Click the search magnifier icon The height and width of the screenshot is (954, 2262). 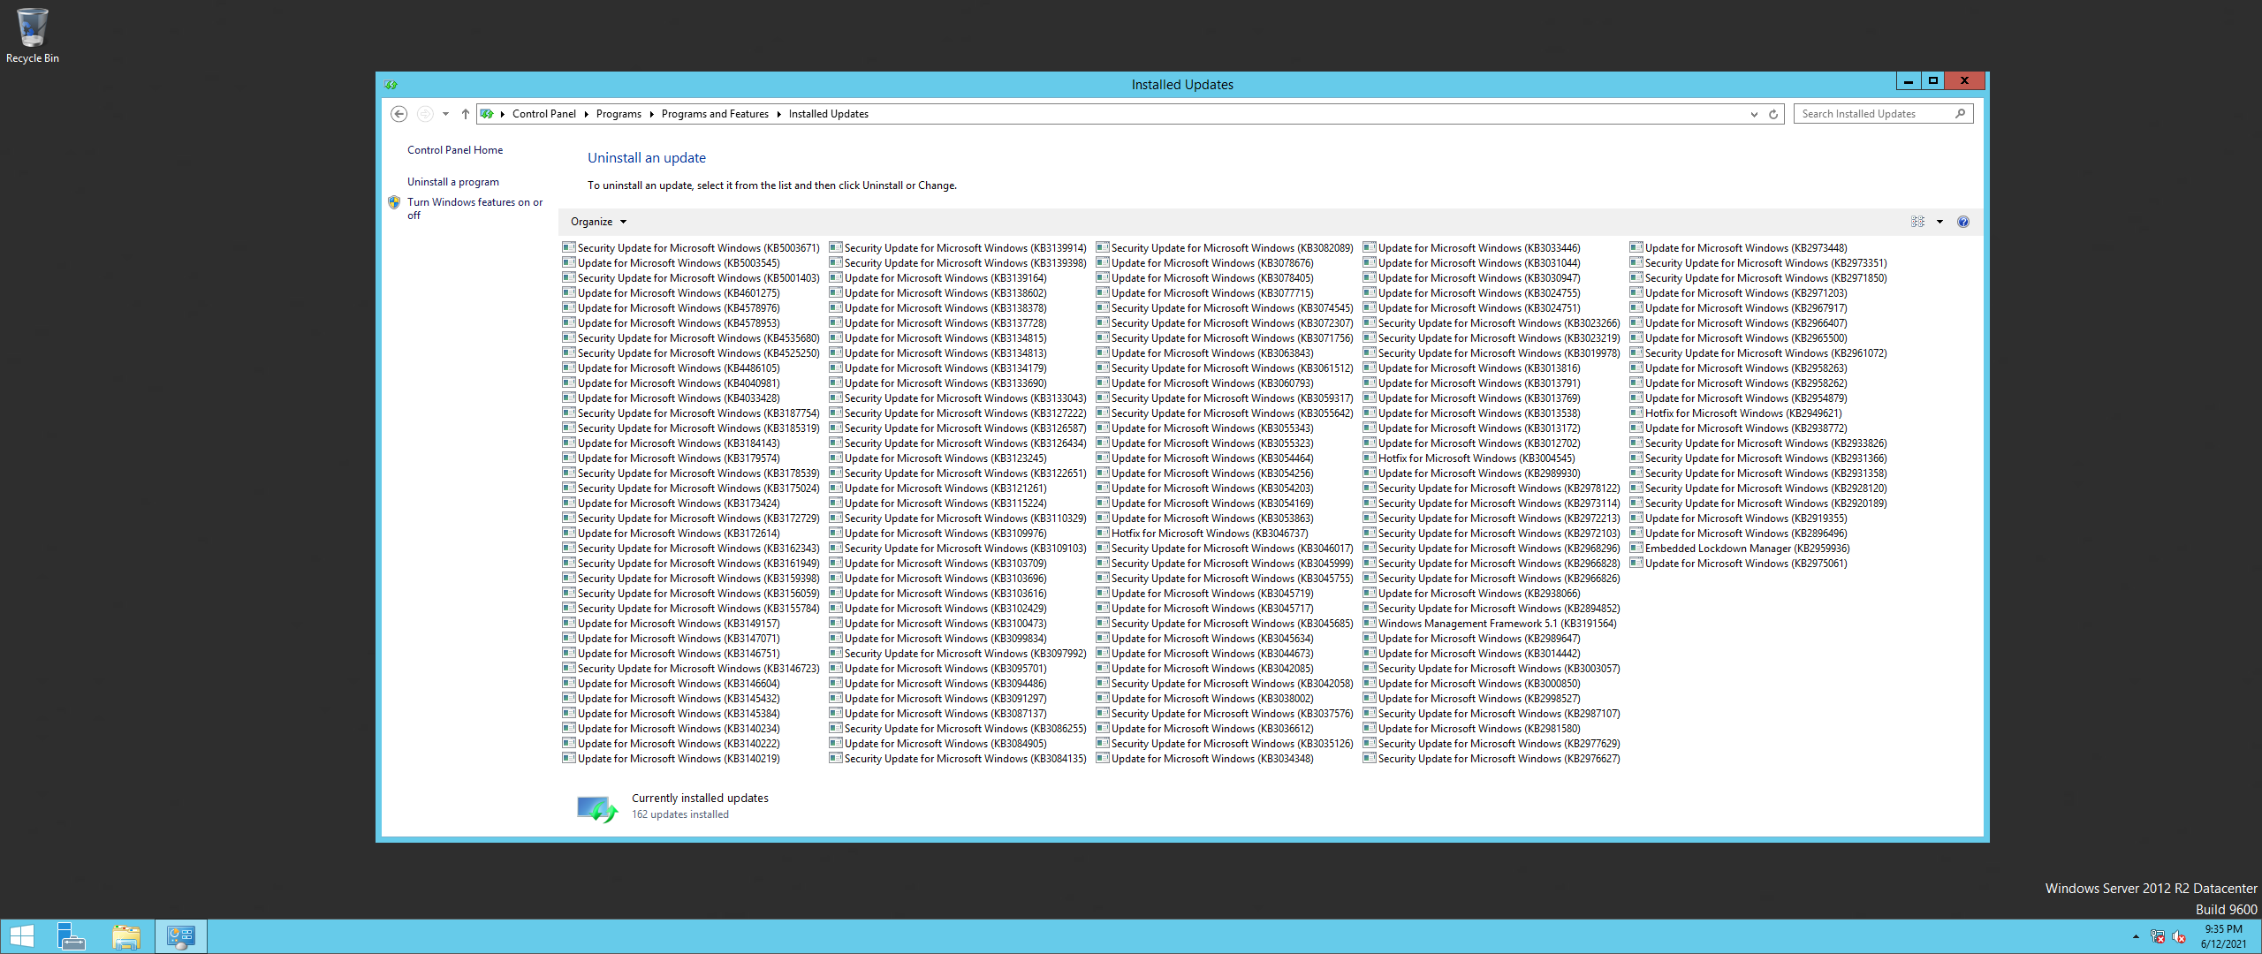1960,113
